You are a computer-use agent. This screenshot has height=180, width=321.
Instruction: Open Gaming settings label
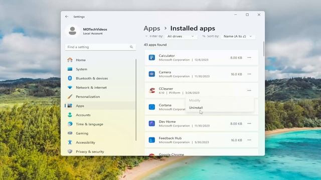82,133
